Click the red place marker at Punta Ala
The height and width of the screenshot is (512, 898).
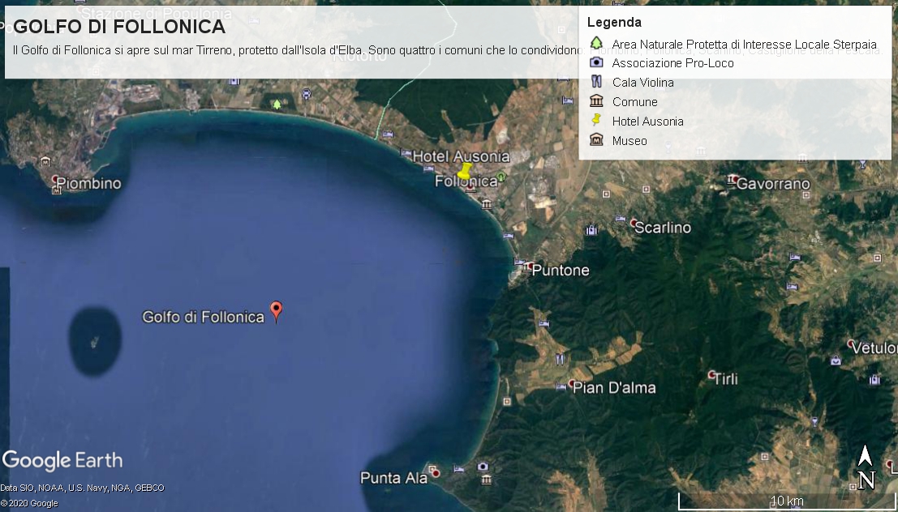pyautogui.click(x=436, y=473)
